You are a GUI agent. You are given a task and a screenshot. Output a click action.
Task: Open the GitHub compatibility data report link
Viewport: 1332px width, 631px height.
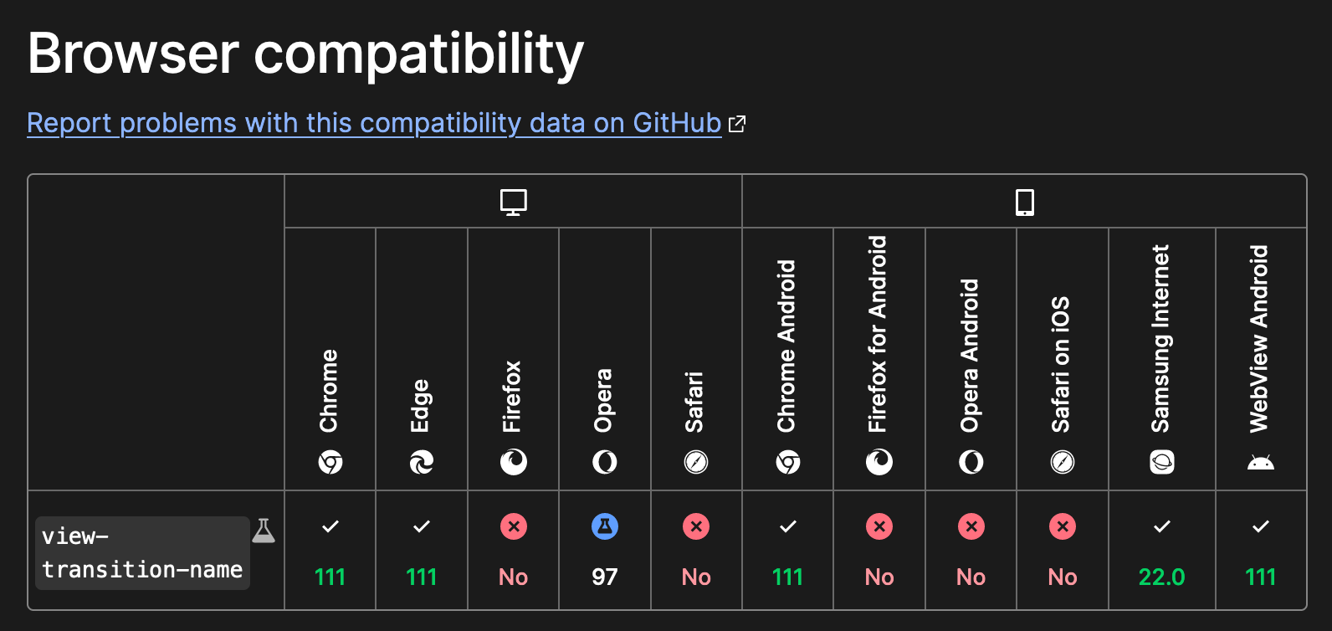[x=374, y=123]
